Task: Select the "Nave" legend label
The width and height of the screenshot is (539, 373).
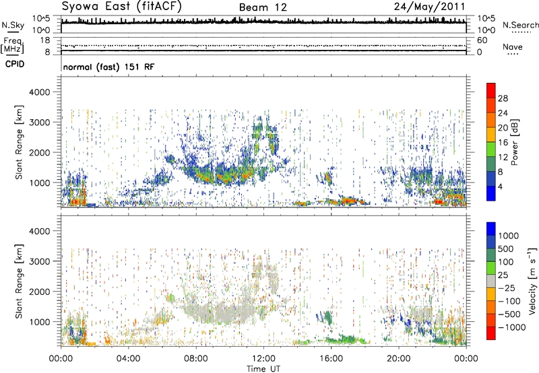Action: pos(513,46)
